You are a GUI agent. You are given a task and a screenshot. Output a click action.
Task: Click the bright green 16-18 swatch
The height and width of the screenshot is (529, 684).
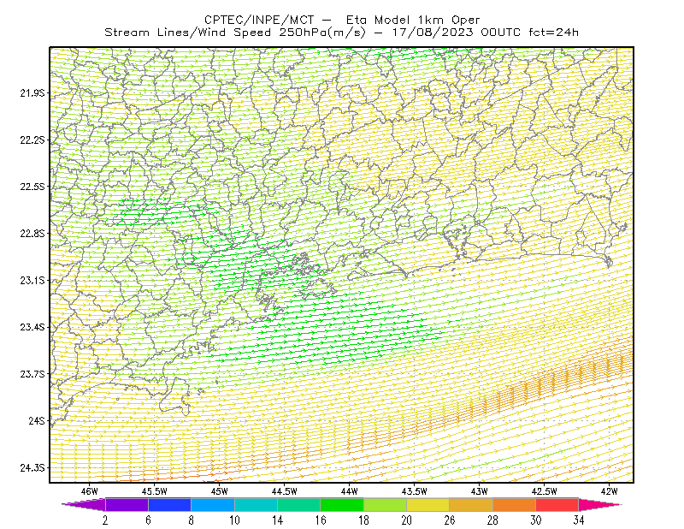(x=342, y=504)
